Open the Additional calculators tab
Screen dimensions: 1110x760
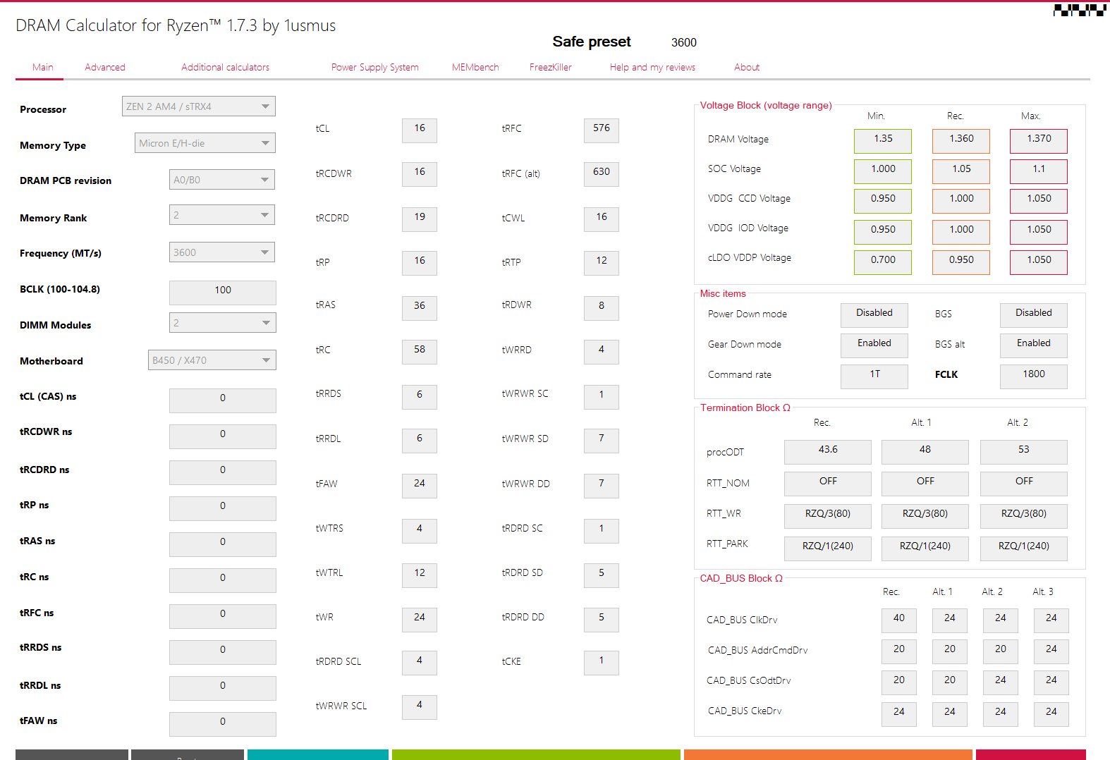[x=225, y=68]
